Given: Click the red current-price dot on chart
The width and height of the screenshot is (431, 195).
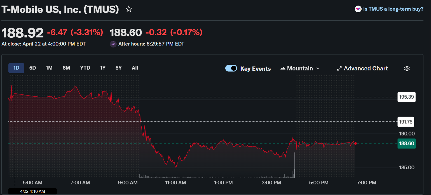Looking at the screenshot, I should [355, 143].
